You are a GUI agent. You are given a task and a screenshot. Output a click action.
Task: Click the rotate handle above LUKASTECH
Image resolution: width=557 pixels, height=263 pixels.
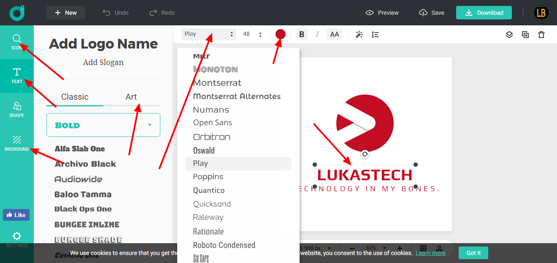click(365, 154)
